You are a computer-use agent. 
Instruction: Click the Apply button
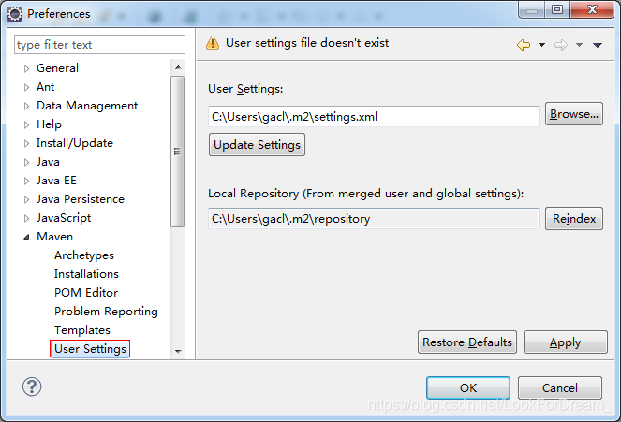tap(565, 342)
